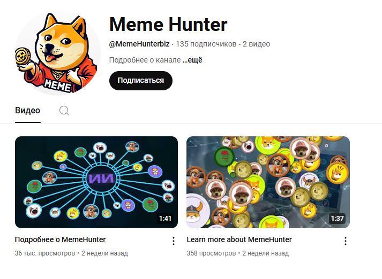Click the 1:37 duration badge
The image size is (382, 279).
pyautogui.click(x=337, y=219)
